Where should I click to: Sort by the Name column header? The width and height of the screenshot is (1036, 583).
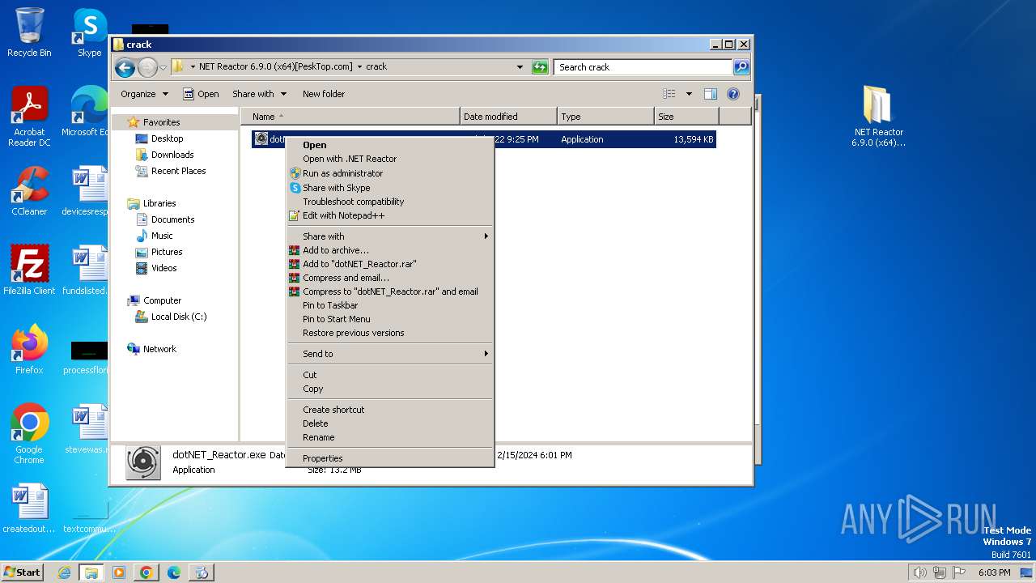(x=350, y=117)
